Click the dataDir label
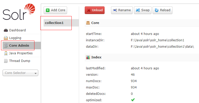199x103 pixels. (92, 47)
